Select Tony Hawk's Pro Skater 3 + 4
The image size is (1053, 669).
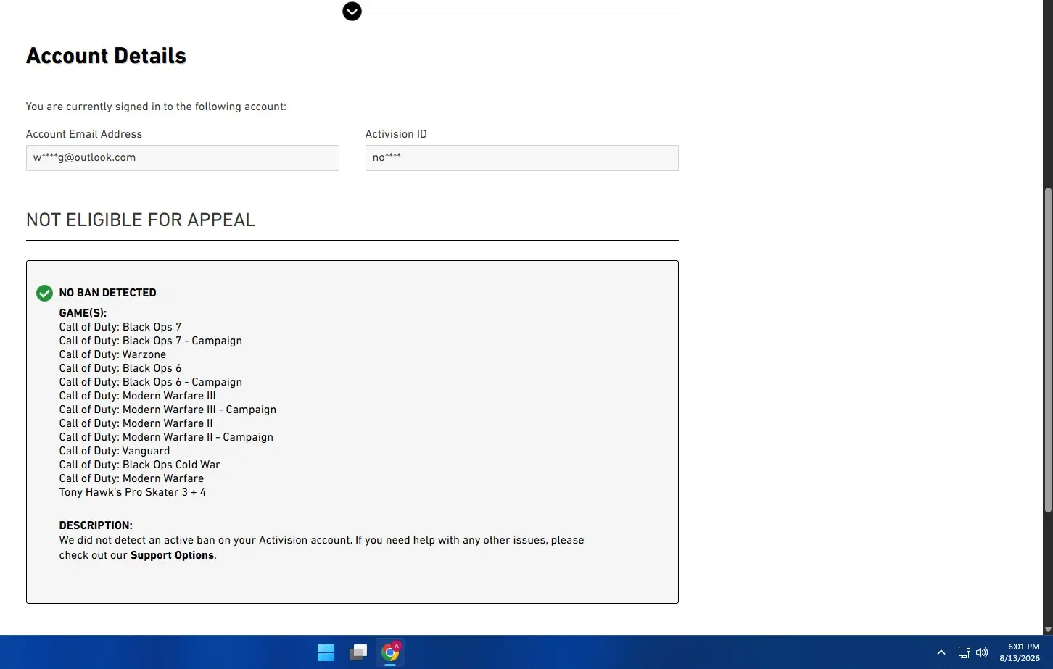(133, 492)
